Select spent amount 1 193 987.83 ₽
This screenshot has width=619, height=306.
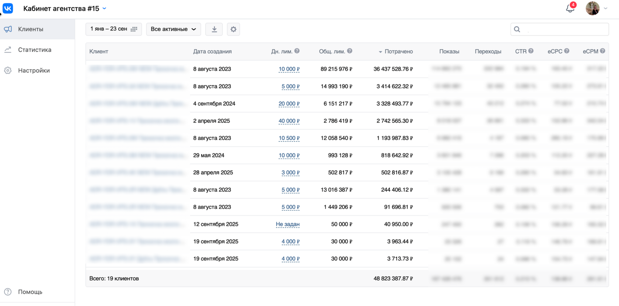(395, 138)
